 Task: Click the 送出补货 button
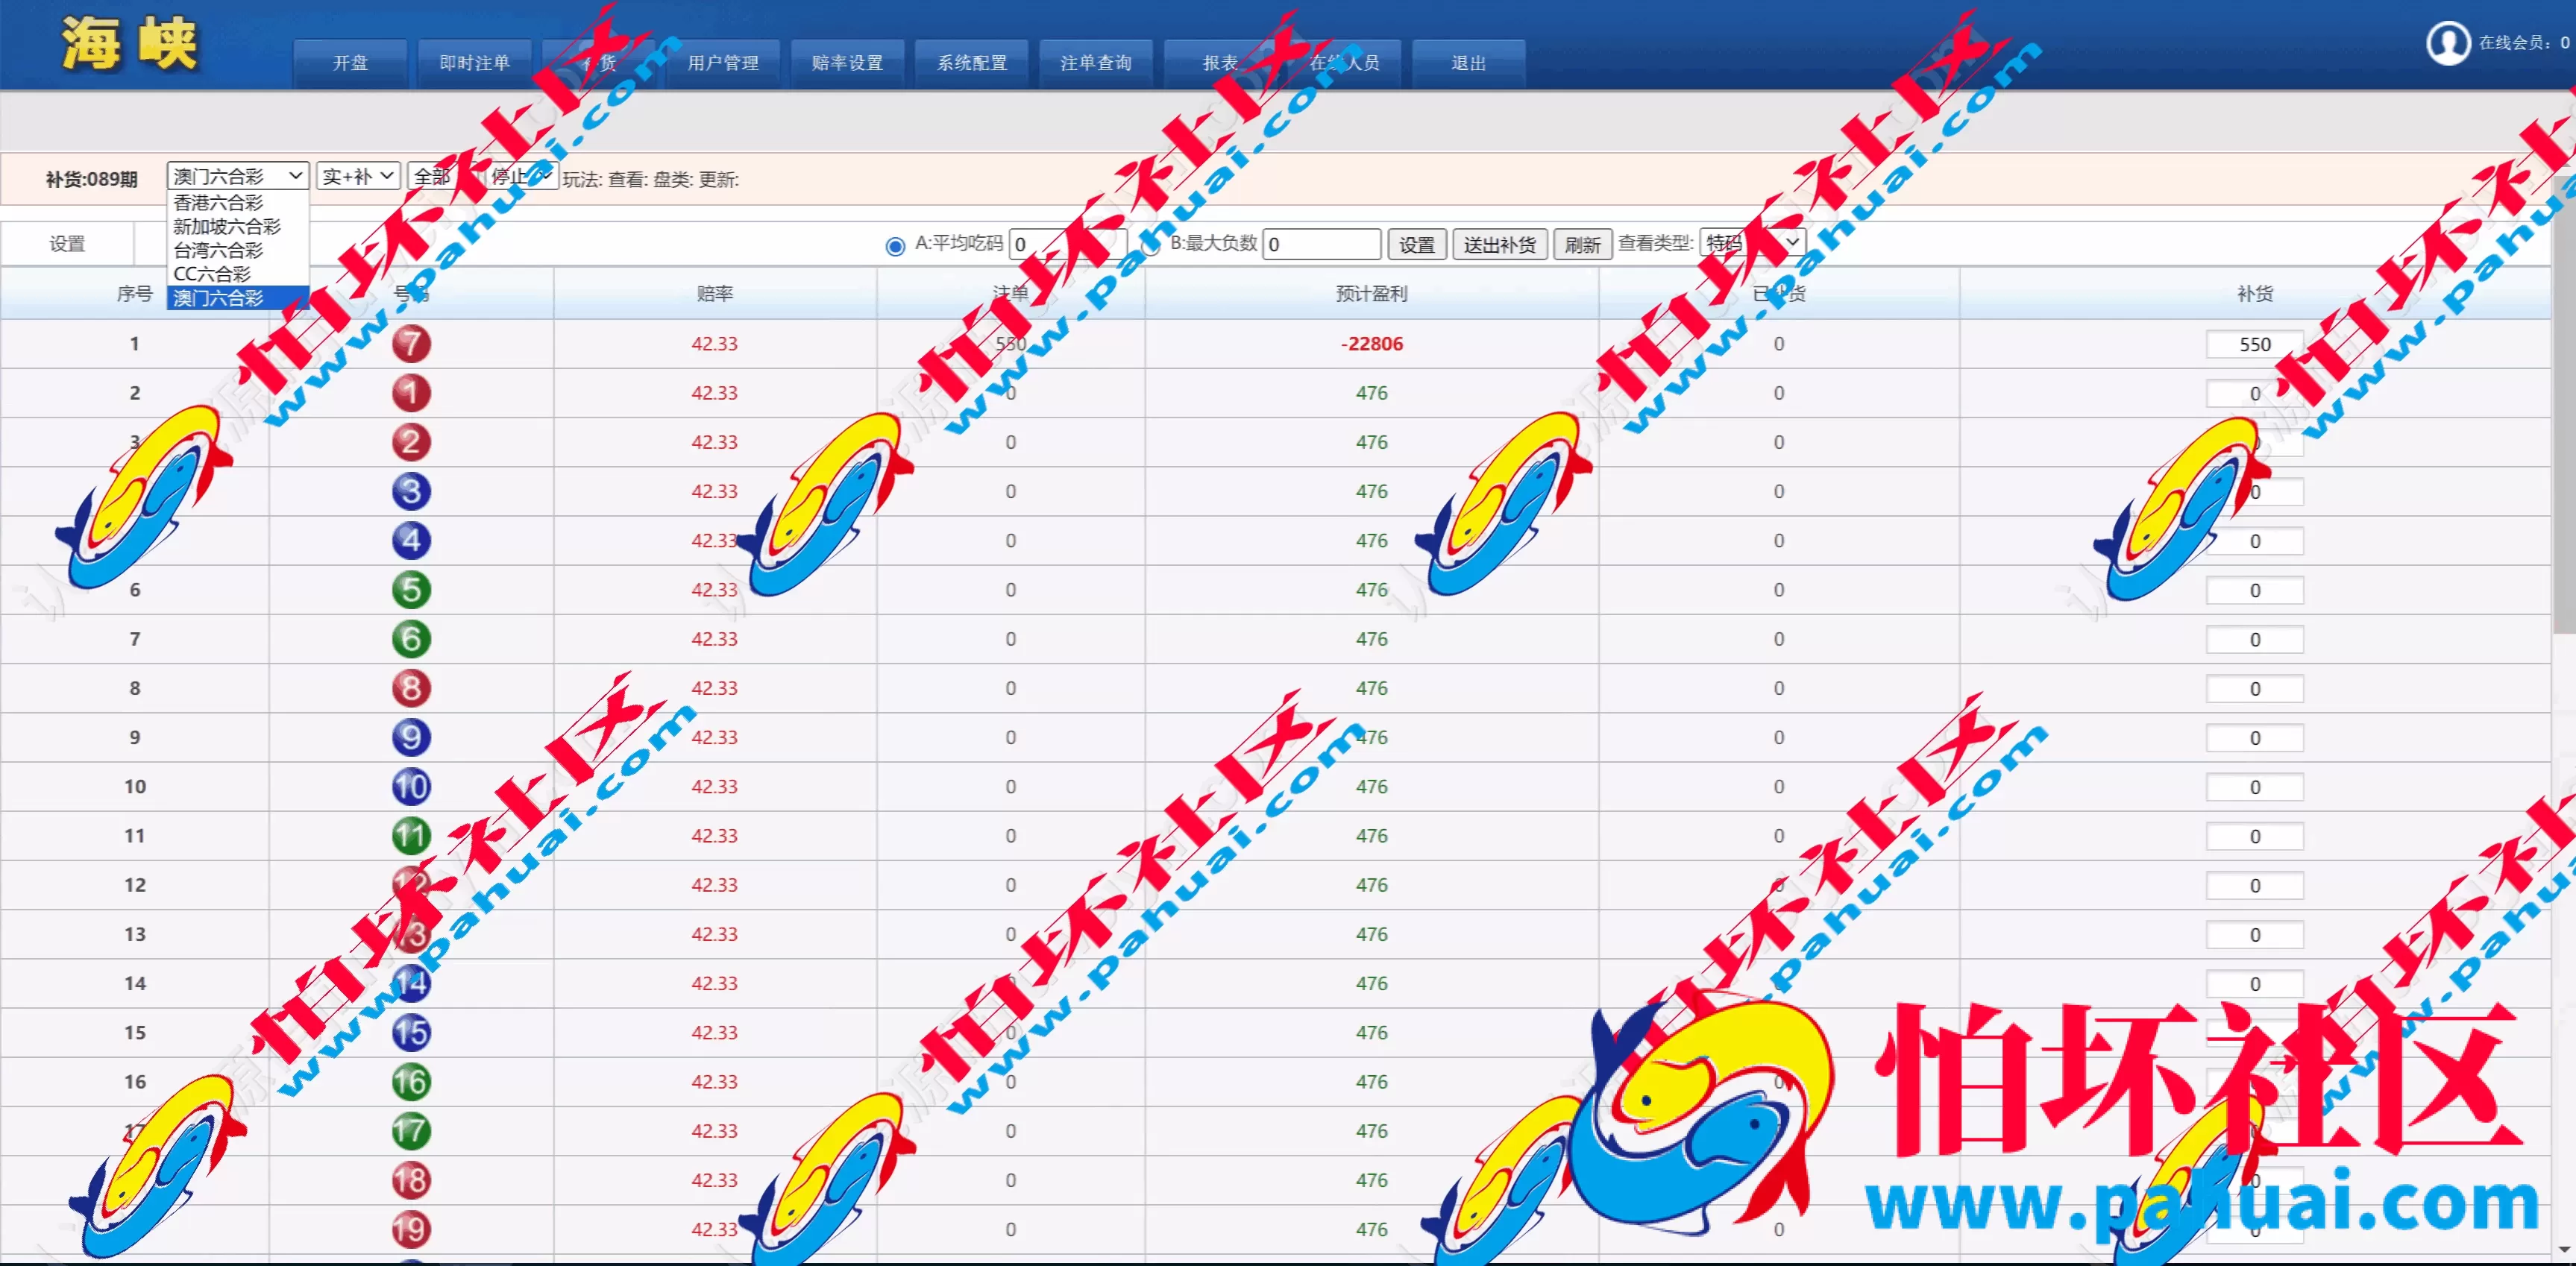coord(1499,245)
